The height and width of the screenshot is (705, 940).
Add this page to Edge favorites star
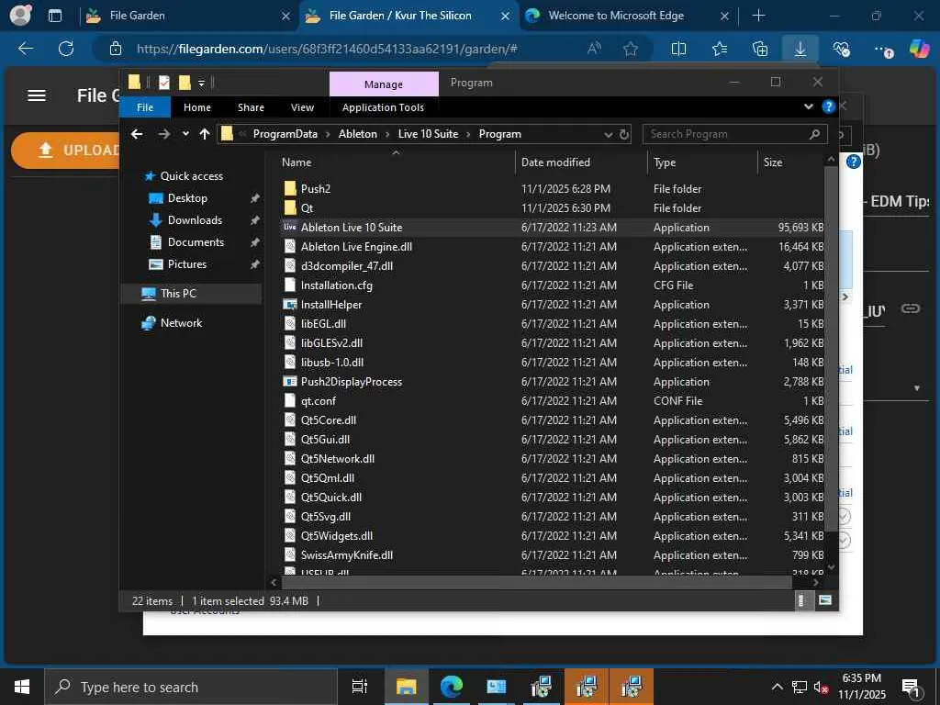coord(630,49)
